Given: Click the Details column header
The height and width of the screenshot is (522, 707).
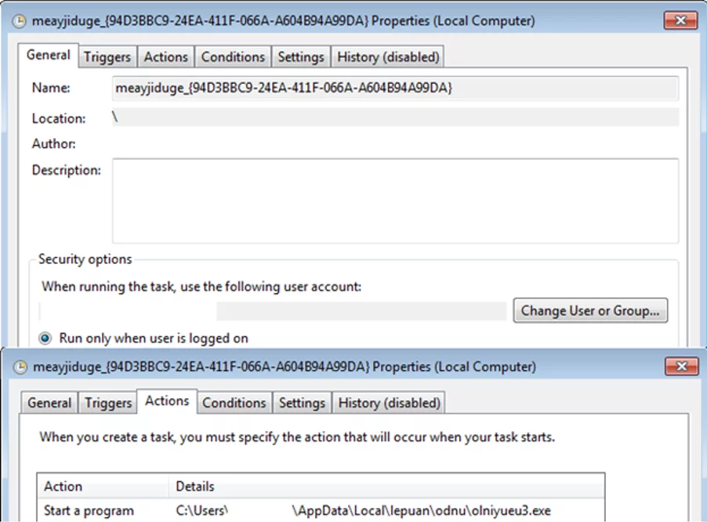Looking at the screenshot, I should [386, 487].
